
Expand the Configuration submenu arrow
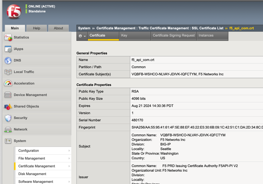click(x=69, y=151)
